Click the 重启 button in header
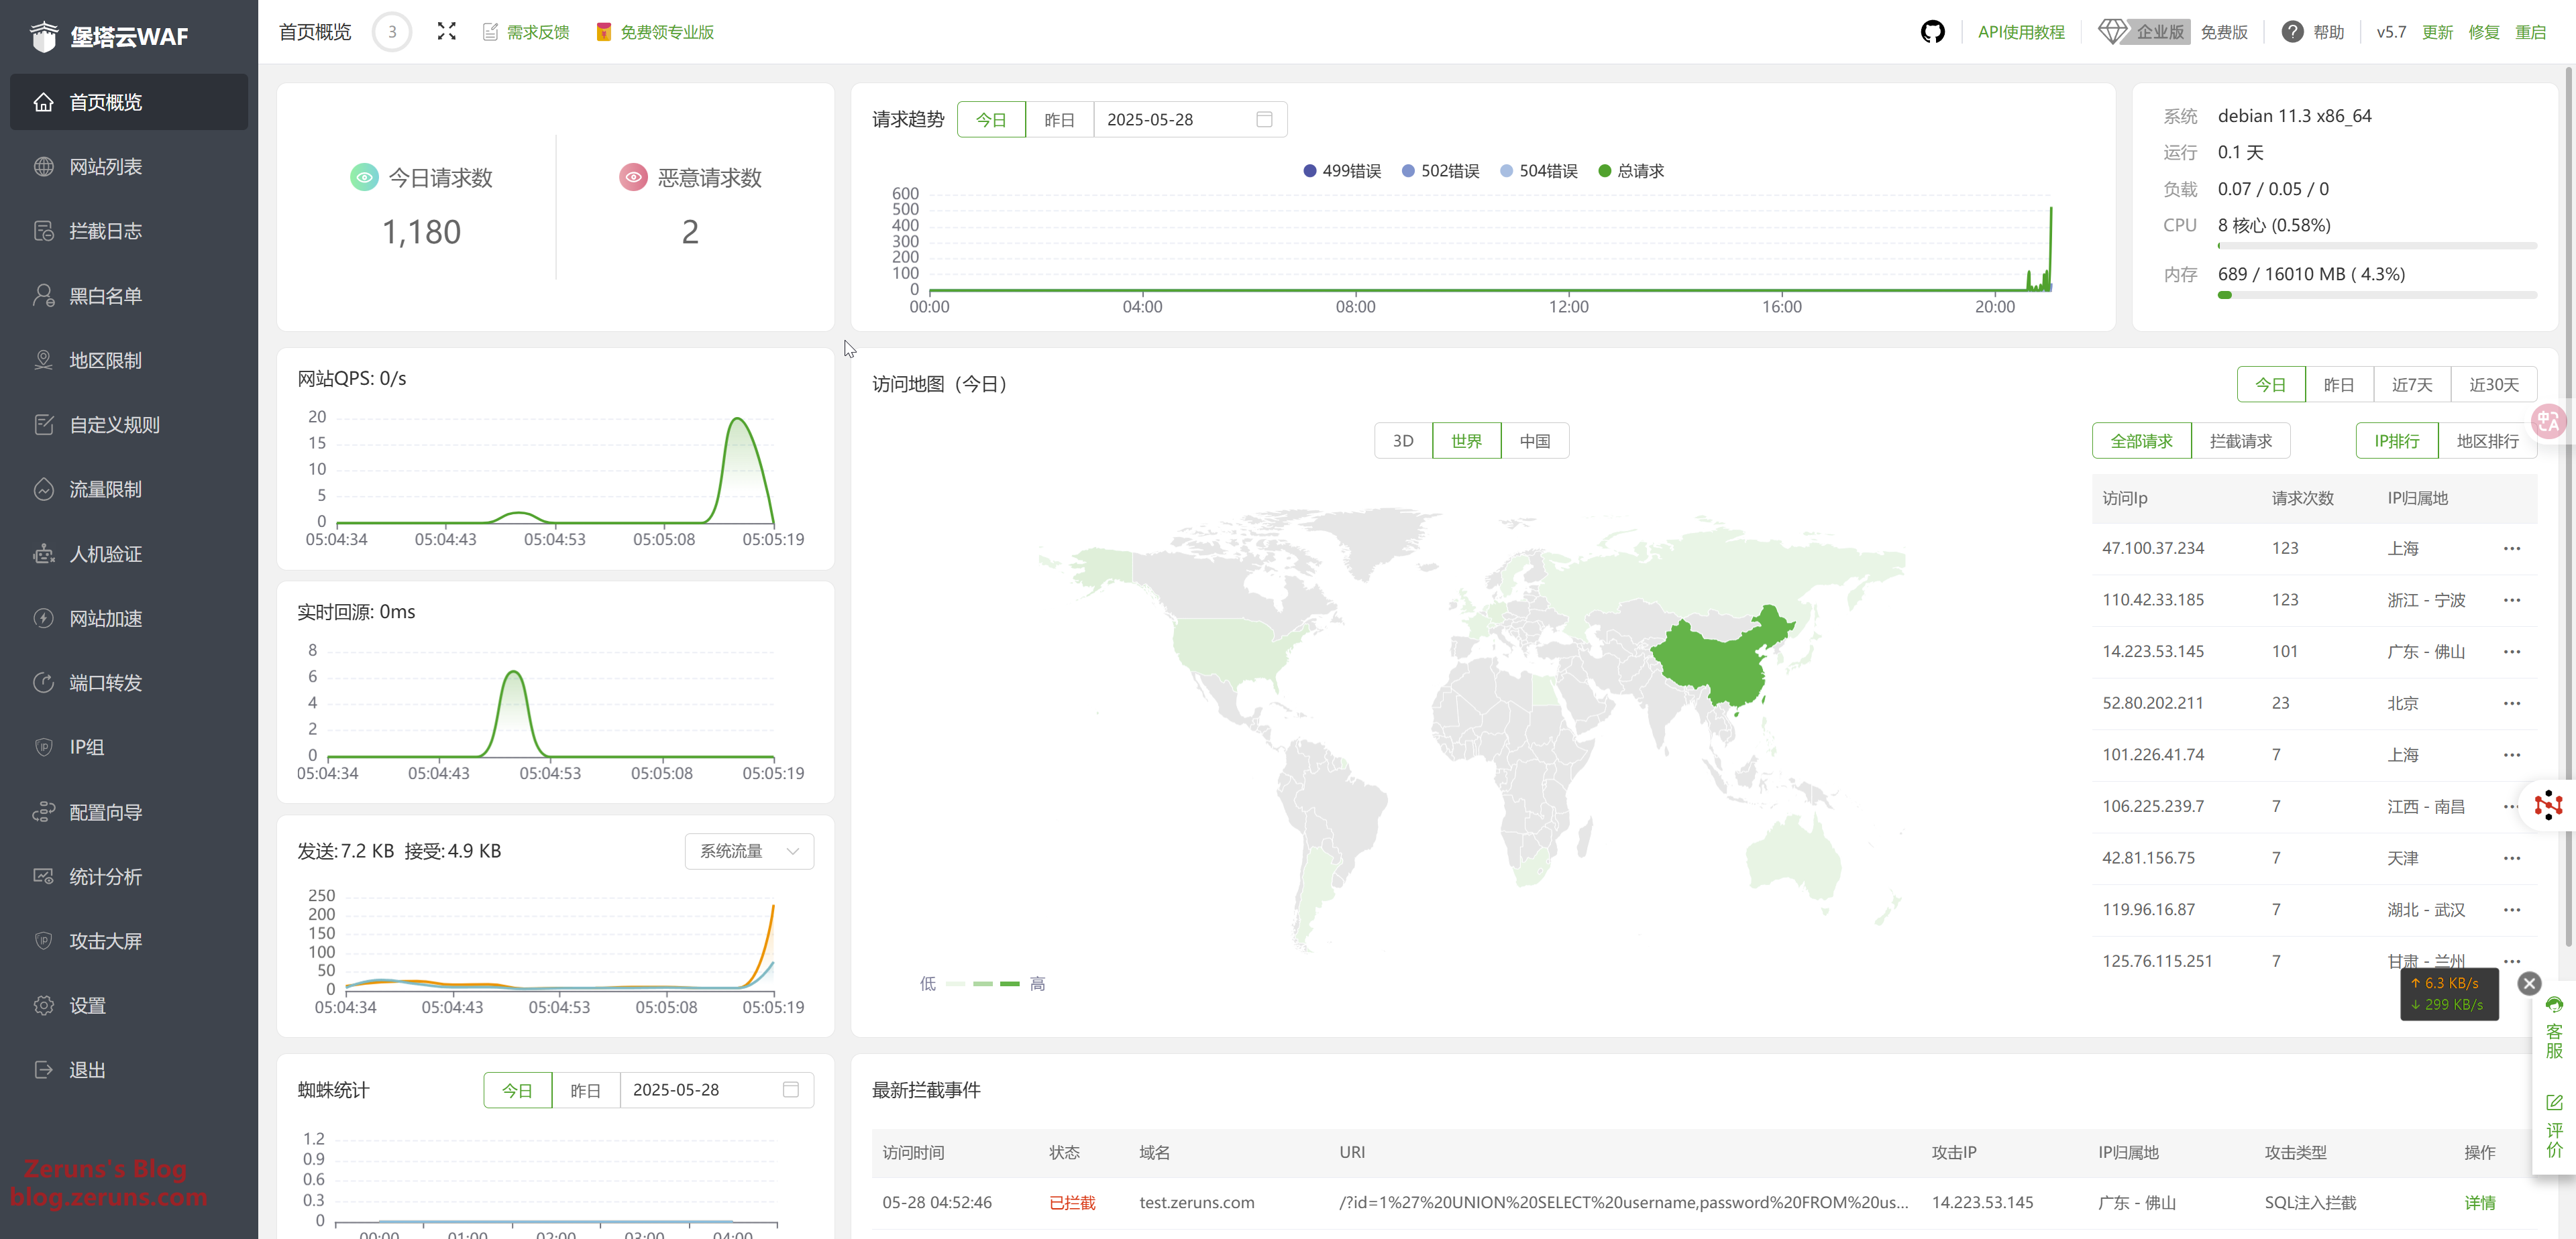The height and width of the screenshot is (1239, 2576). 2530,32
